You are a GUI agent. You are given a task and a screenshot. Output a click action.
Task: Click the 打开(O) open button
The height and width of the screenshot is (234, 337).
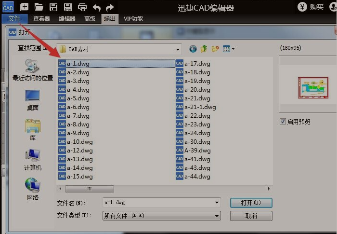tap(251, 203)
